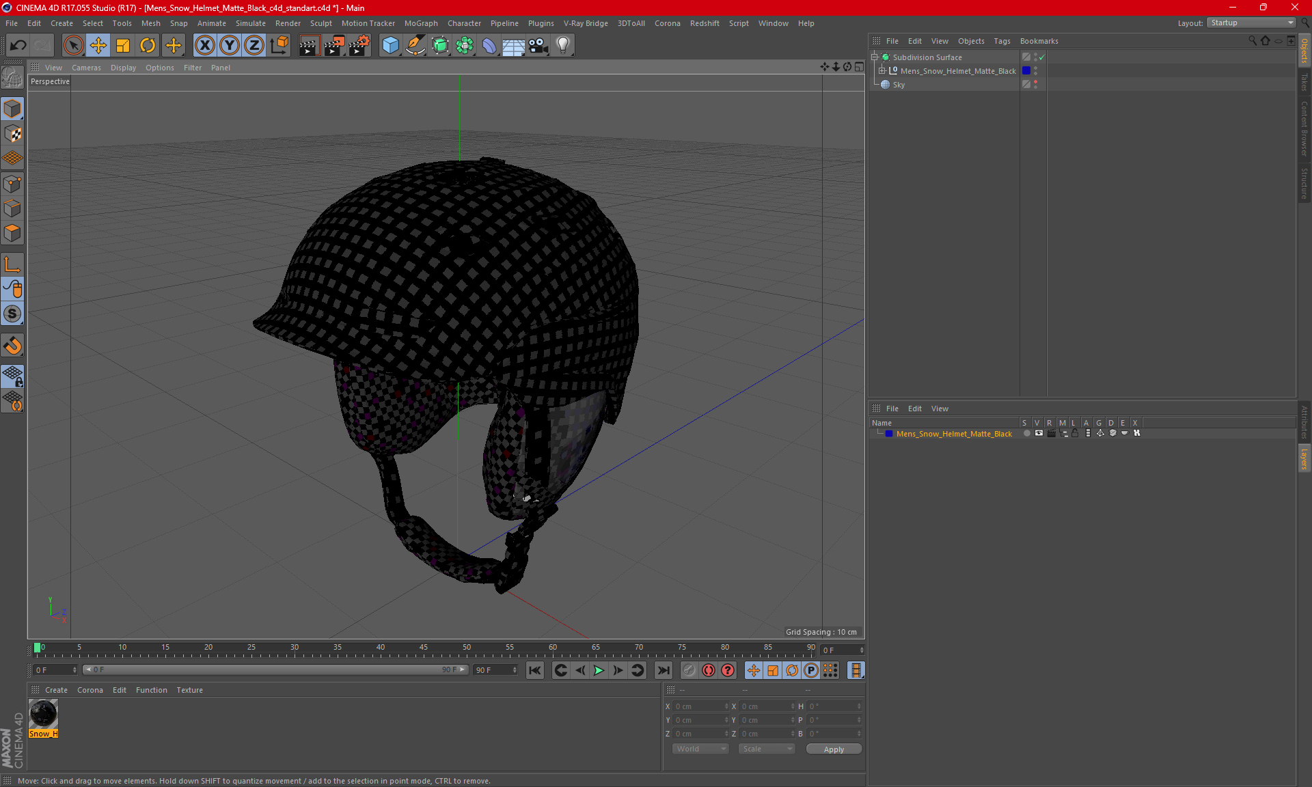Image resolution: width=1312 pixels, height=787 pixels.
Task: Open the Scale mode dropdown
Action: 767,749
